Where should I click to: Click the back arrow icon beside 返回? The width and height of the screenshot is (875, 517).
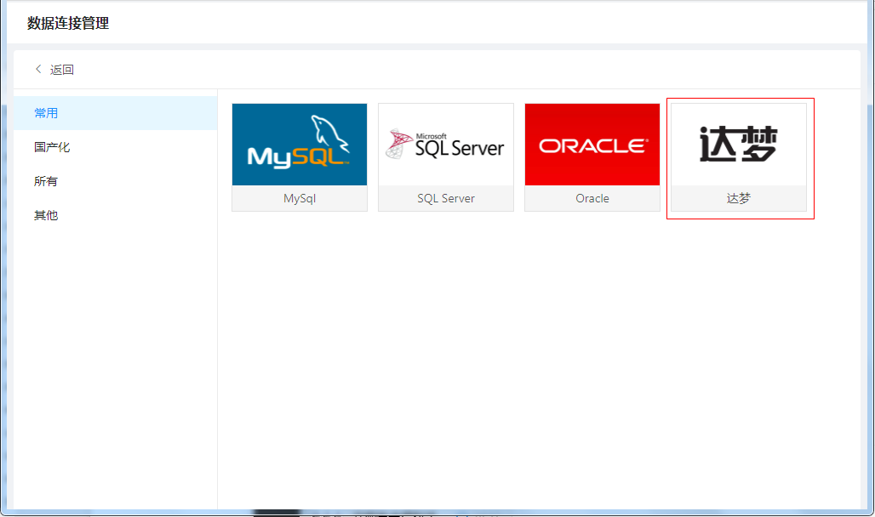pos(38,69)
